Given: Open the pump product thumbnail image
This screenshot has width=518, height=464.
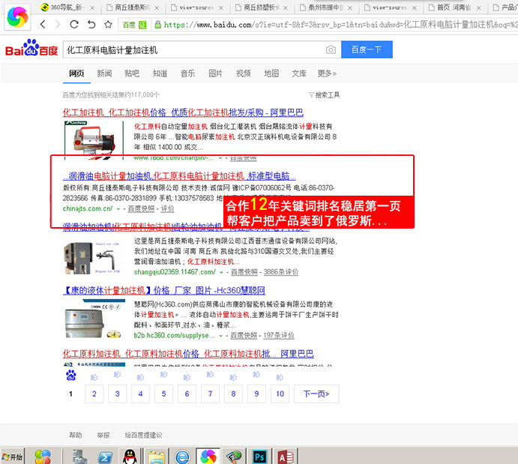Looking at the screenshot, I should click(94, 141).
